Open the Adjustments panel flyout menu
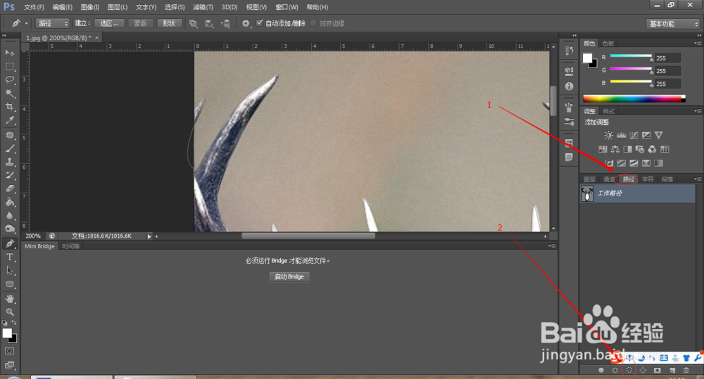 tap(697, 111)
